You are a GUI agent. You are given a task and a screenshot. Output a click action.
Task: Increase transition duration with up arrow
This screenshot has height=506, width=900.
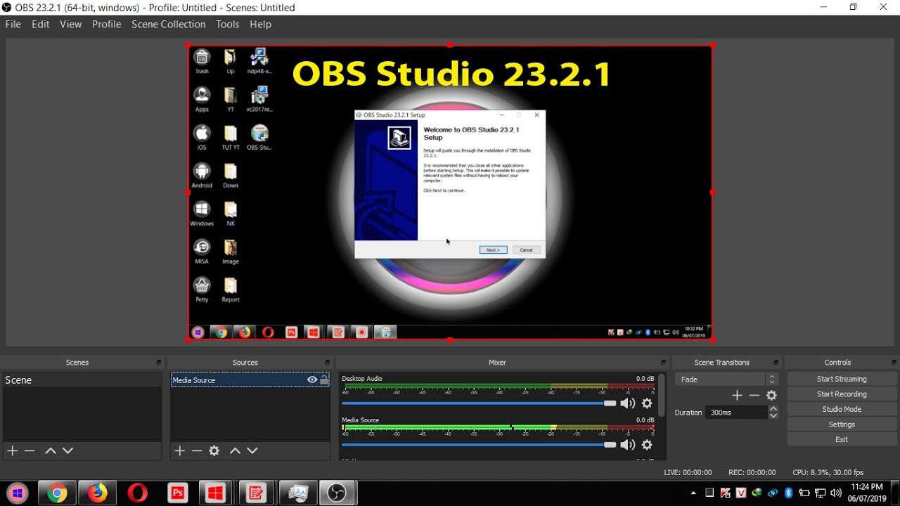(x=773, y=409)
